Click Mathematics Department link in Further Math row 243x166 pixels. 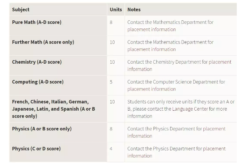179,42
